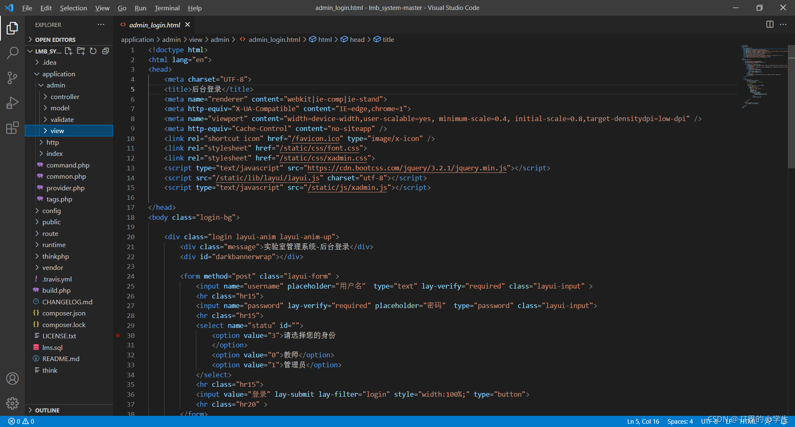
Task: Expand the OPEN EDITORS section
Action: click(55, 40)
